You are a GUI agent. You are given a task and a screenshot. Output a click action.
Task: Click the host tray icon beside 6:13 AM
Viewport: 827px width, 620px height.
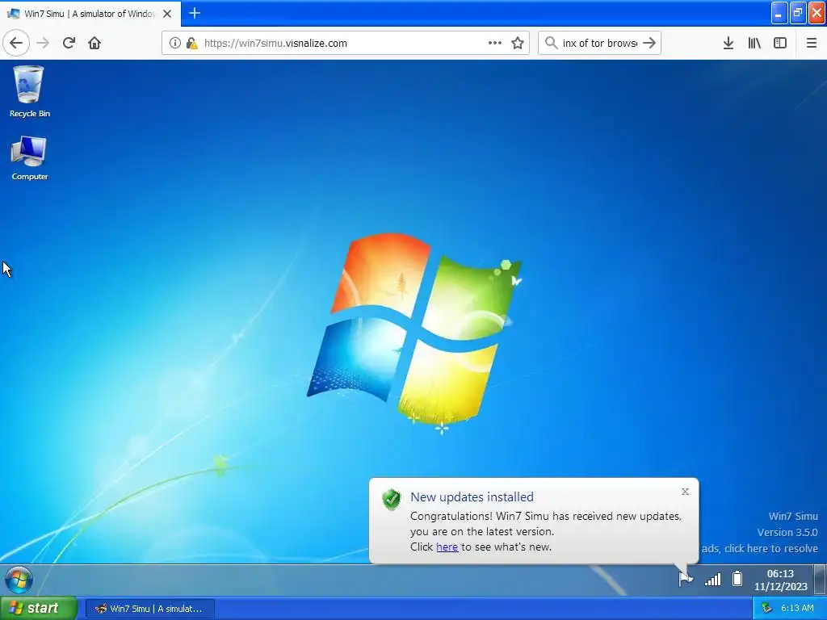(x=767, y=609)
